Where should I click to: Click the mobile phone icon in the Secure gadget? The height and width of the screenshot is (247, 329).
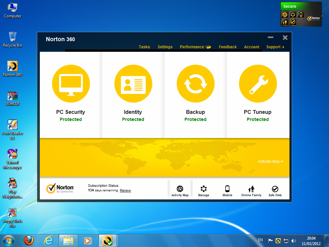point(301,15)
